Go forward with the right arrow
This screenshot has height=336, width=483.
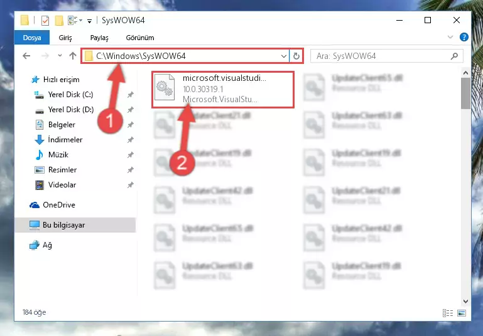(45, 56)
